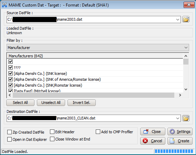The height and width of the screenshot is (155, 196).
Task: Click the Unselect All button
Action: (51, 103)
